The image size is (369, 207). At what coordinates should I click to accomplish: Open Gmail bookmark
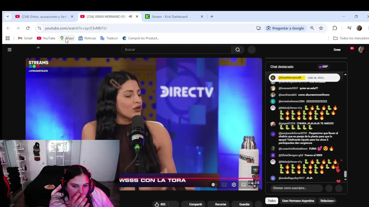25,38
